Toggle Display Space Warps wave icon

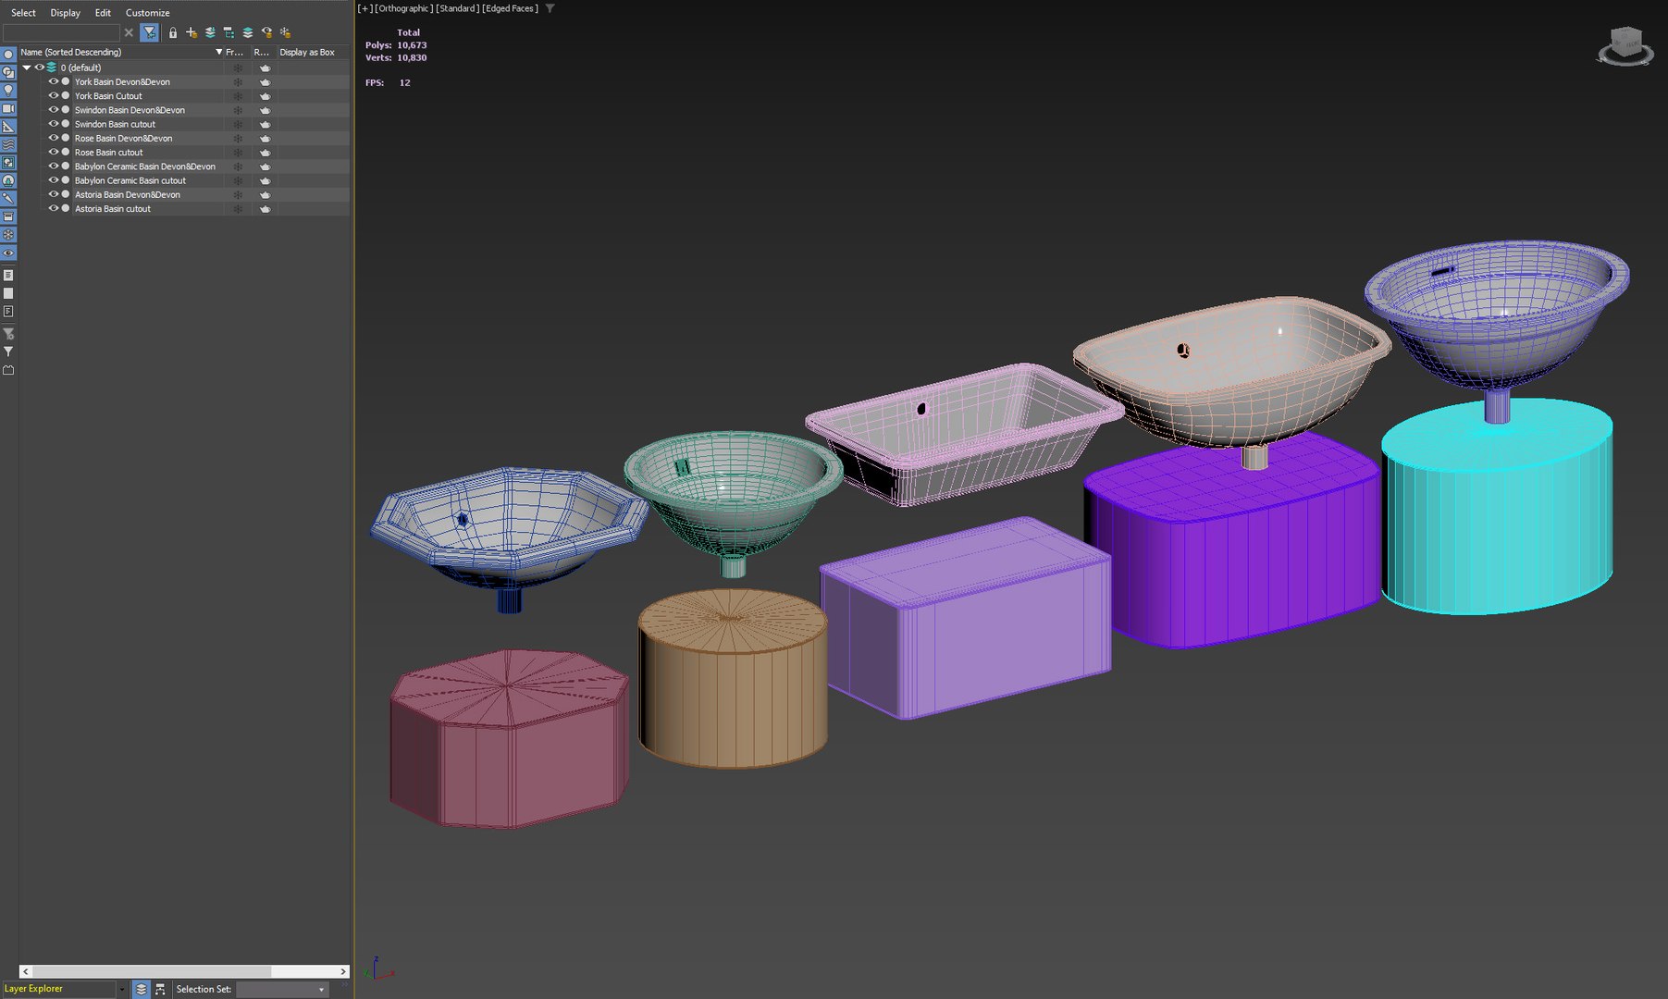(x=8, y=144)
